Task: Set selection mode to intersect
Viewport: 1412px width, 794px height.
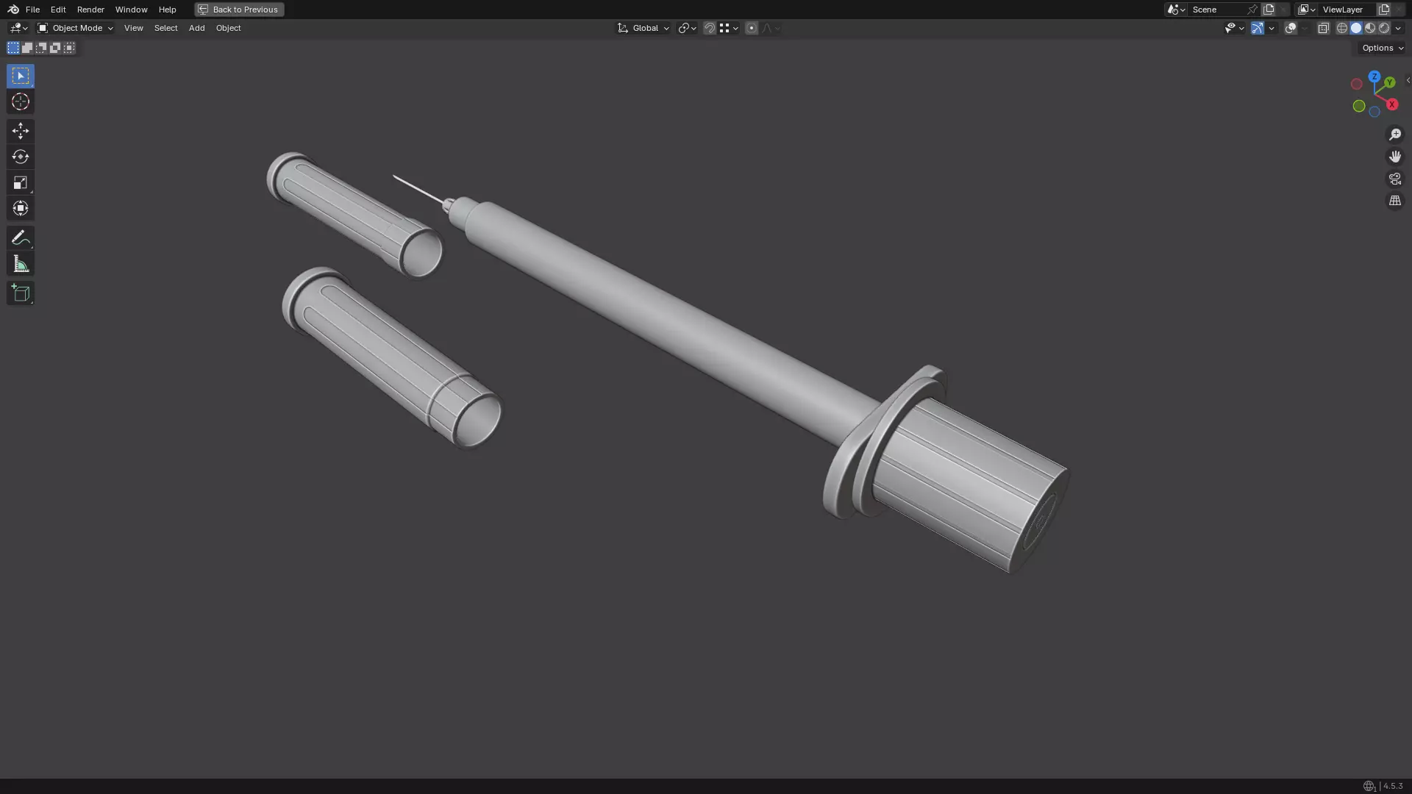Action: (x=69, y=48)
